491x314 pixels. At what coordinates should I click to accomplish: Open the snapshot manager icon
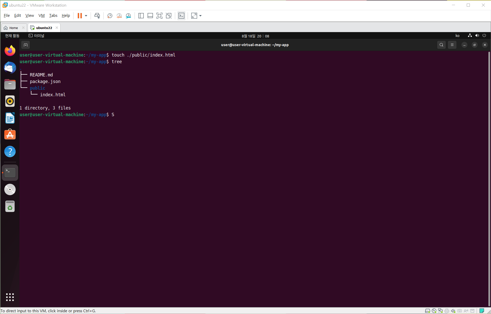pos(128,16)
